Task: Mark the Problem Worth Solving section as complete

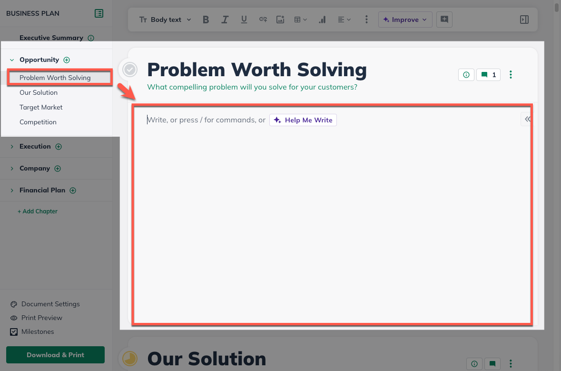Action: 129,70
